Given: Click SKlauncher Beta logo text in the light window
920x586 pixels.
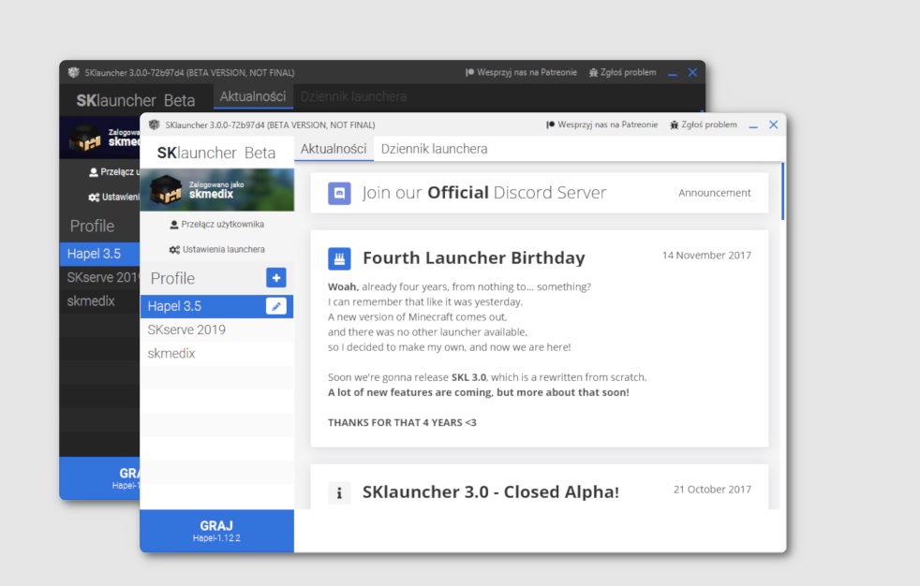Looking at the screenshot, I should coord(215,153).
